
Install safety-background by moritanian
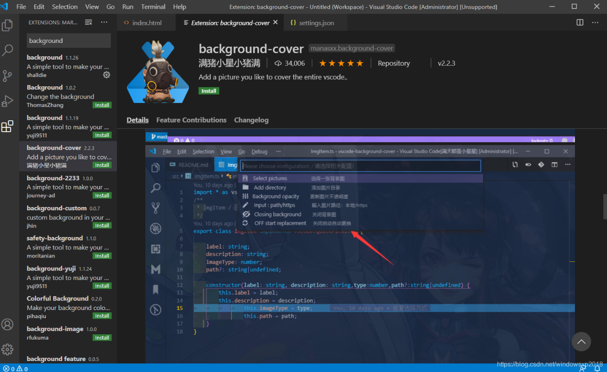pos(102,256)
